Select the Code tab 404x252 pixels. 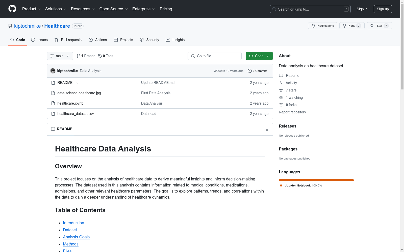pyautogui.click(x=18, y=40)
